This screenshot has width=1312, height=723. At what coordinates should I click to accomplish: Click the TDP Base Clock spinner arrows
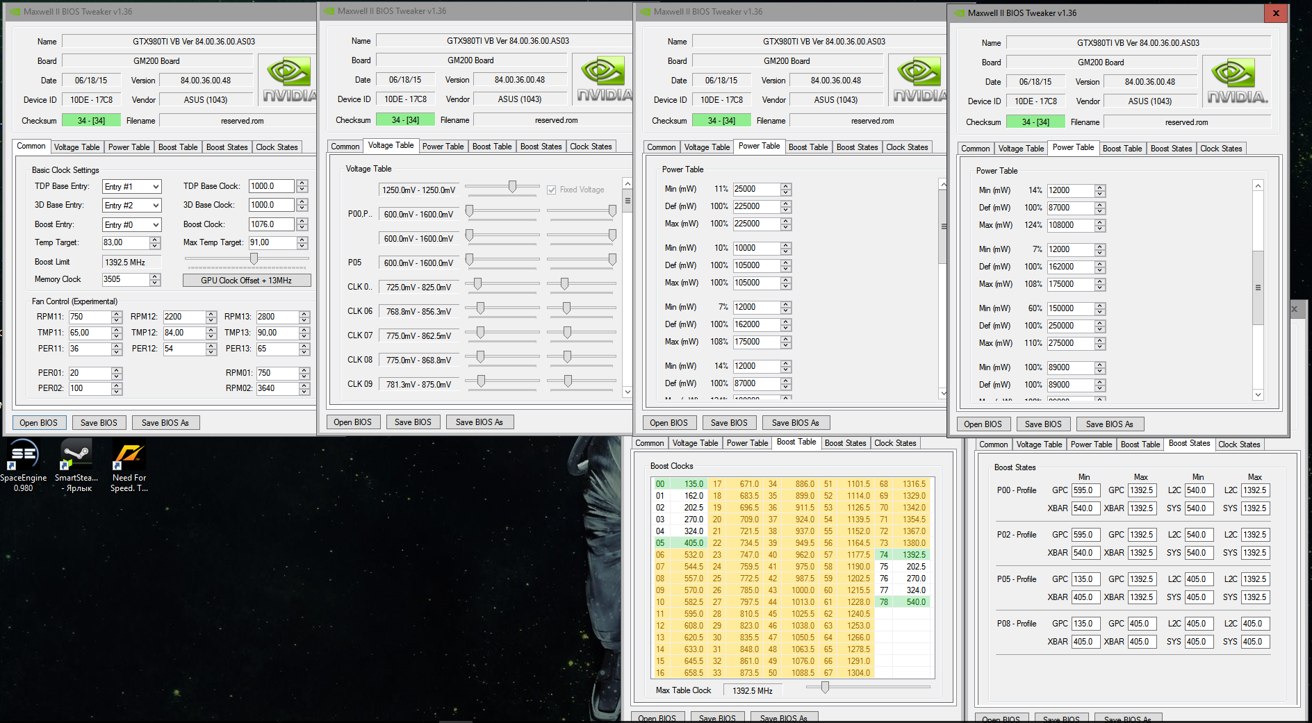click(x=302, y=186)
